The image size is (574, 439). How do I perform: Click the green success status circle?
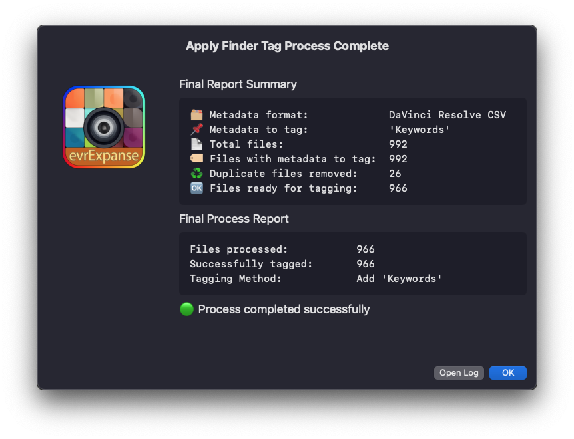click(186, 309)
